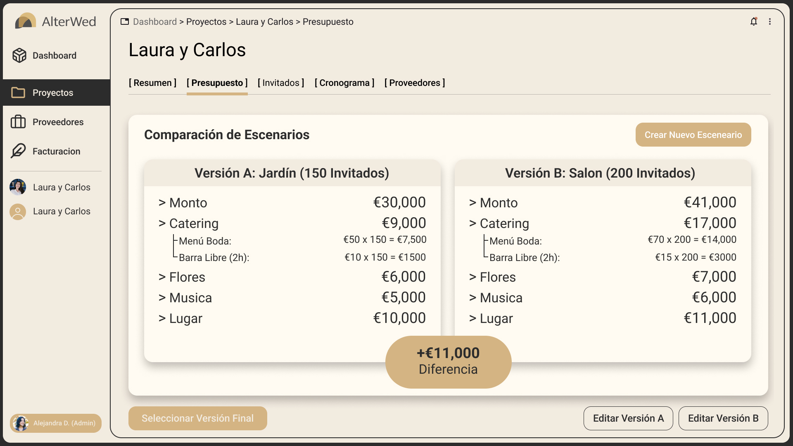Click the AlterWed logo arch icon
Image resolution: width=793 pixels, height=446 pixels.
(26, 21)
